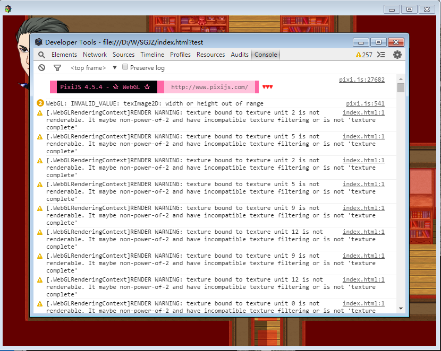Open the DevTools search magnifier icon
Screen dimensions: 441x351
pyautogui.click(x=41, y=55)
